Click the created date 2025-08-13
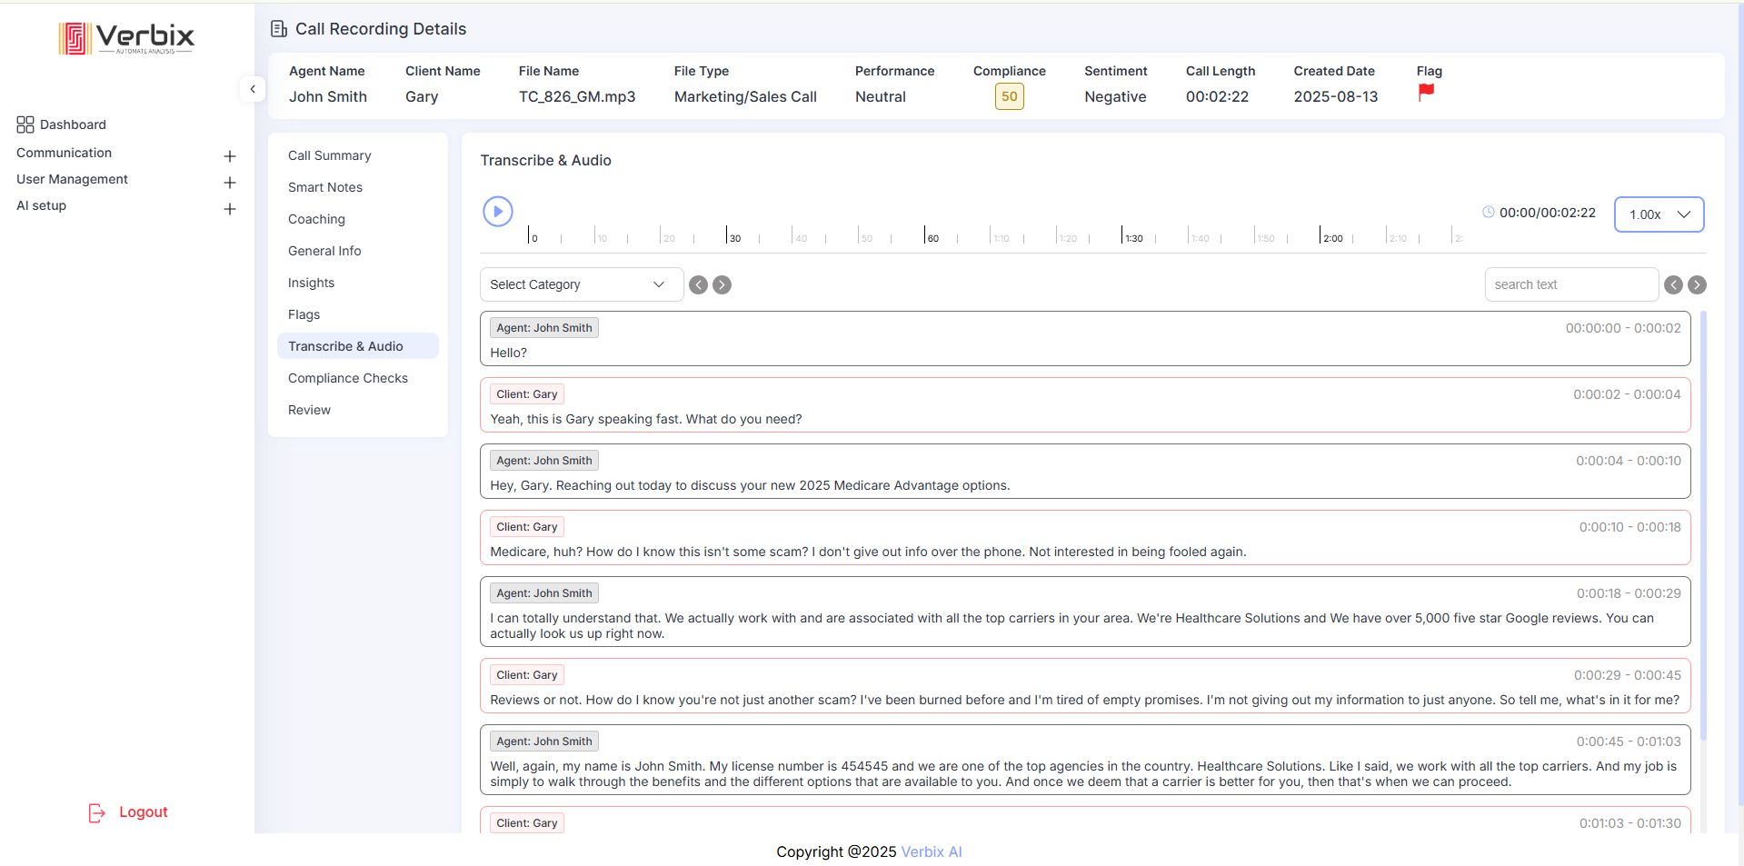Image resolution: width=1744 pixels, height=866 pixels. [1336, 96]
